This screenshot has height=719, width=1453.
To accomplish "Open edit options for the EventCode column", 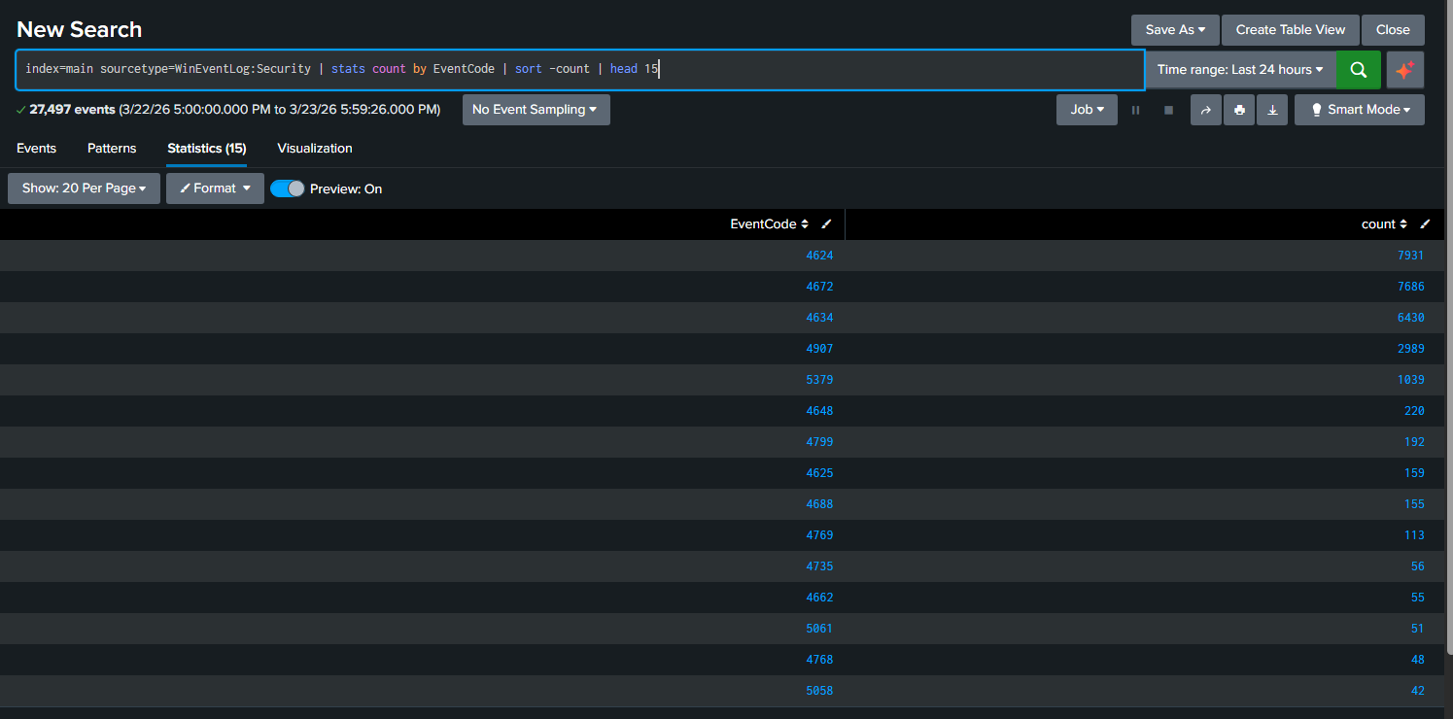I will pyautogui.click(x=826, y=223).
